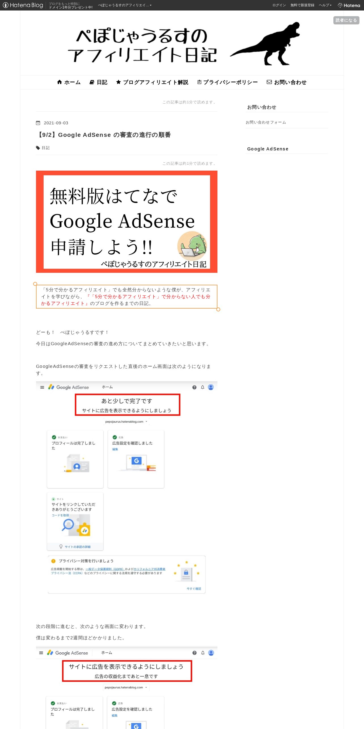Open お問い合わせフォーム sidebar link

pyautogui.click(x=266, y=122)
